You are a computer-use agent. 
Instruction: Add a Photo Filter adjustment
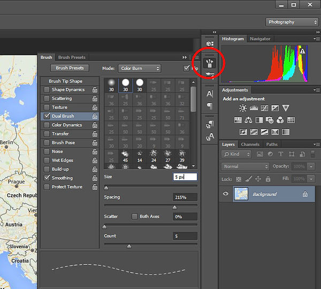pos(270,120)
